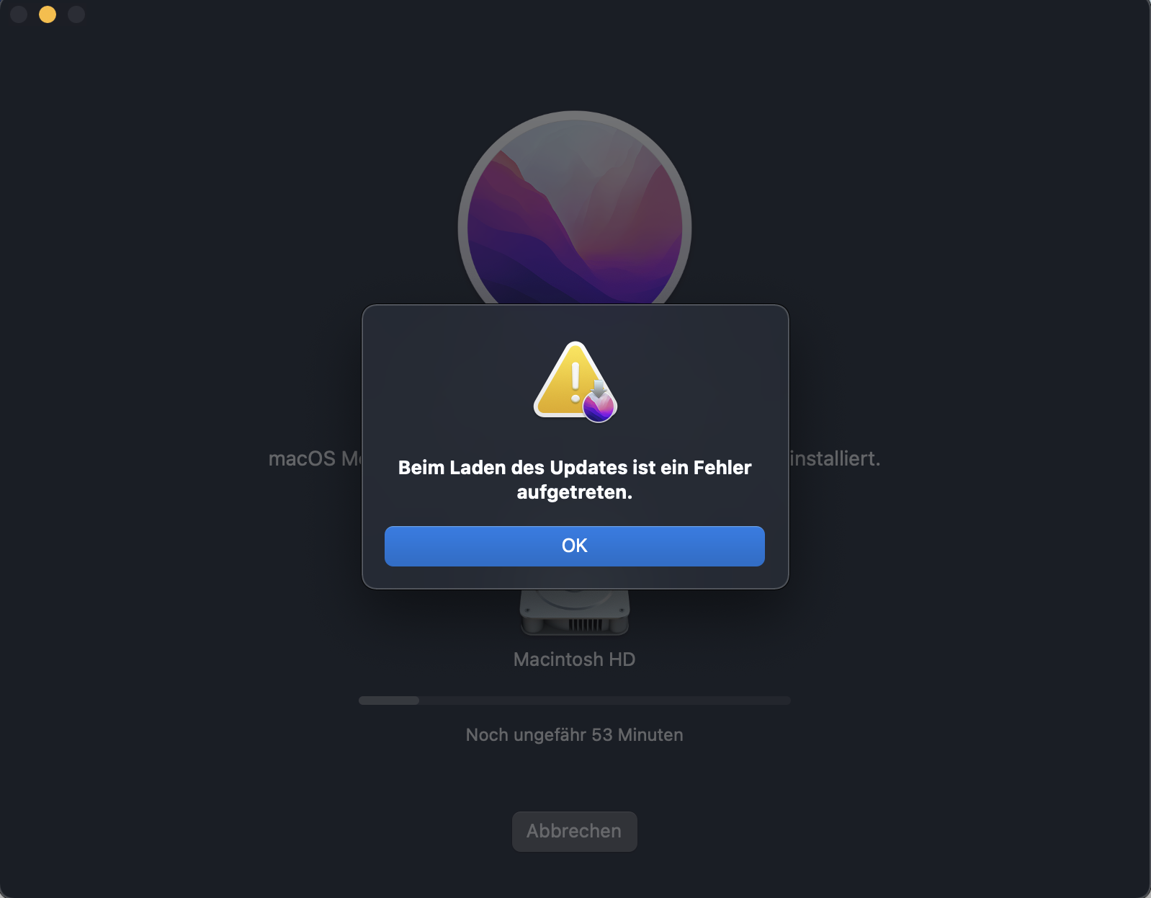Click the Macintosh HD volume label
This screenshot has width=1151, height=898.
point(574,659)
